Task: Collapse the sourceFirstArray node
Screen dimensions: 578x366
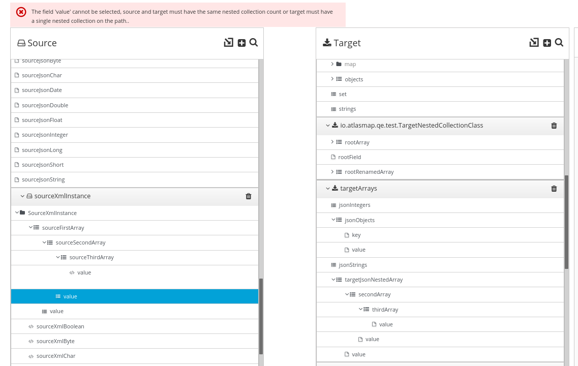Action: pos(31,227)
